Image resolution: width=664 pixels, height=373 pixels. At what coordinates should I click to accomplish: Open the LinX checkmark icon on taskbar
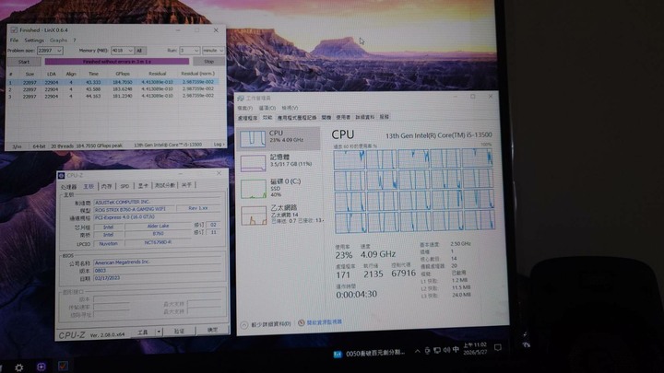coord(63,367)
